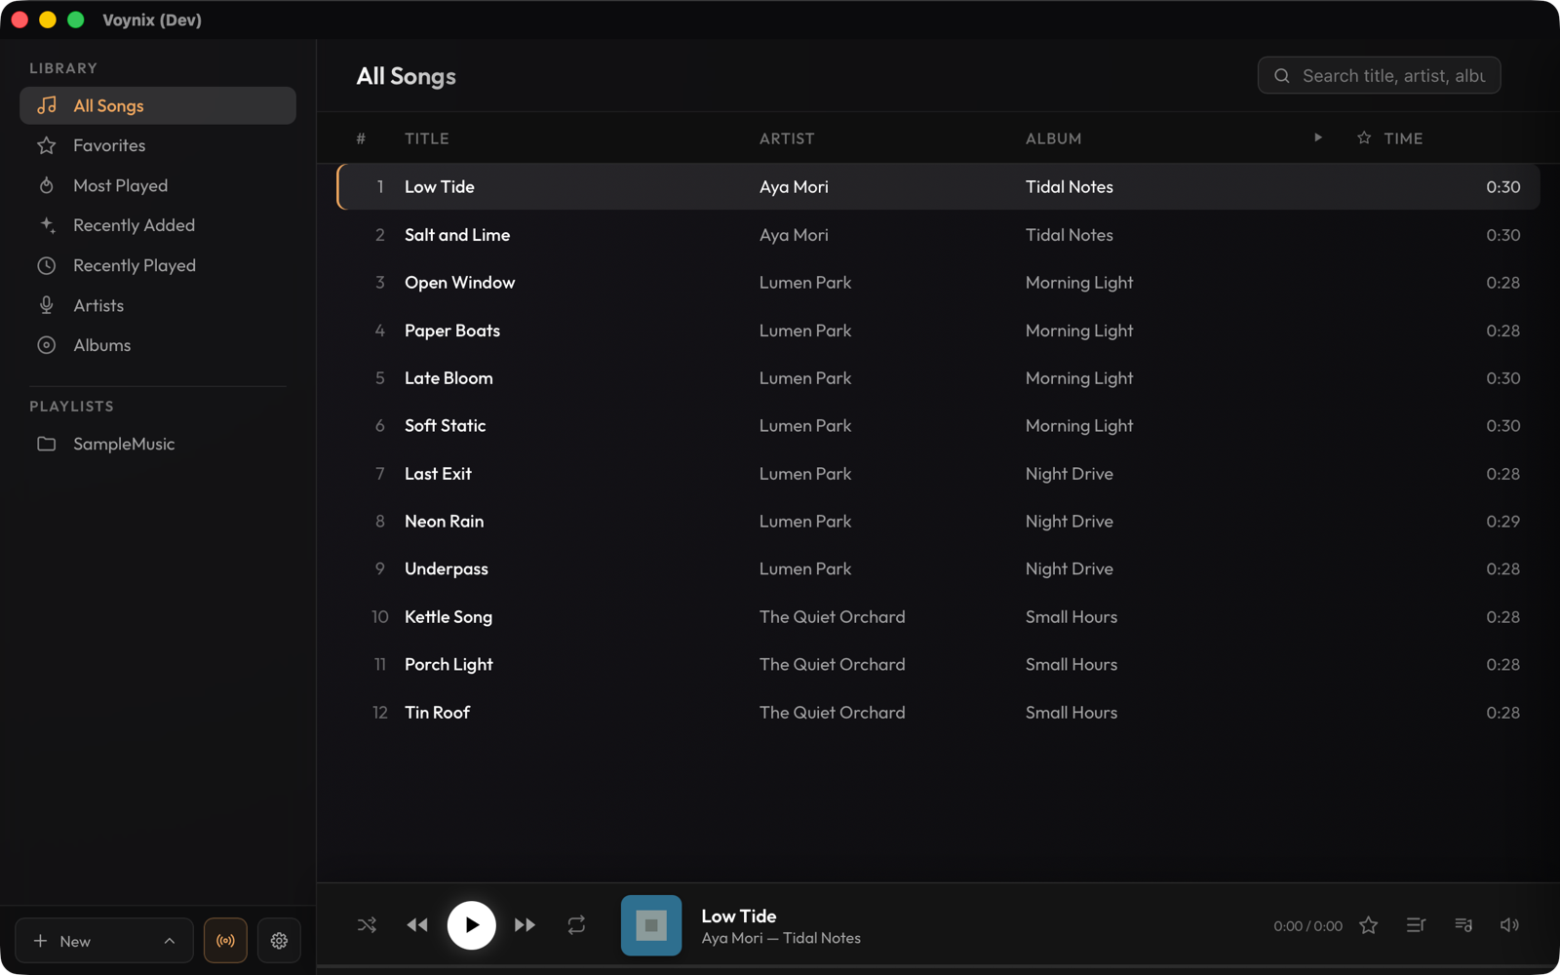Favorite the current track in player bar
Viewport: 1560px width, 975px height.
coord(1369,925)
